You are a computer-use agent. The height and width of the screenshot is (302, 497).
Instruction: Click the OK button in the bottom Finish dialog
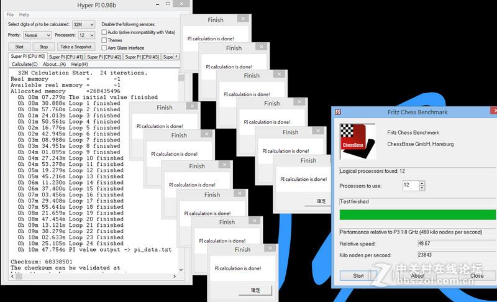(x=255, y=290)
